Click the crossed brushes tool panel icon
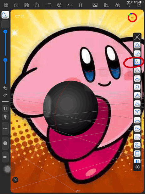145x194 pixels. 137,37
